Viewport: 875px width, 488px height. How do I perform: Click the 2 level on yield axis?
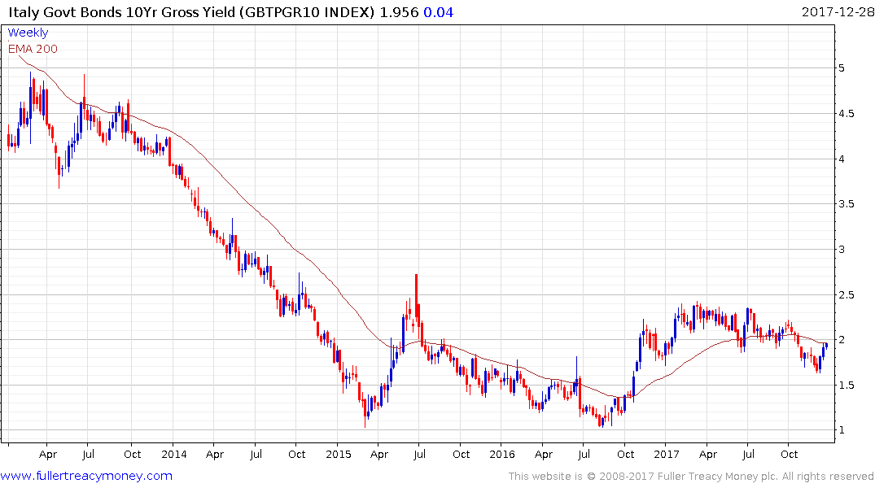pos(842,340)
